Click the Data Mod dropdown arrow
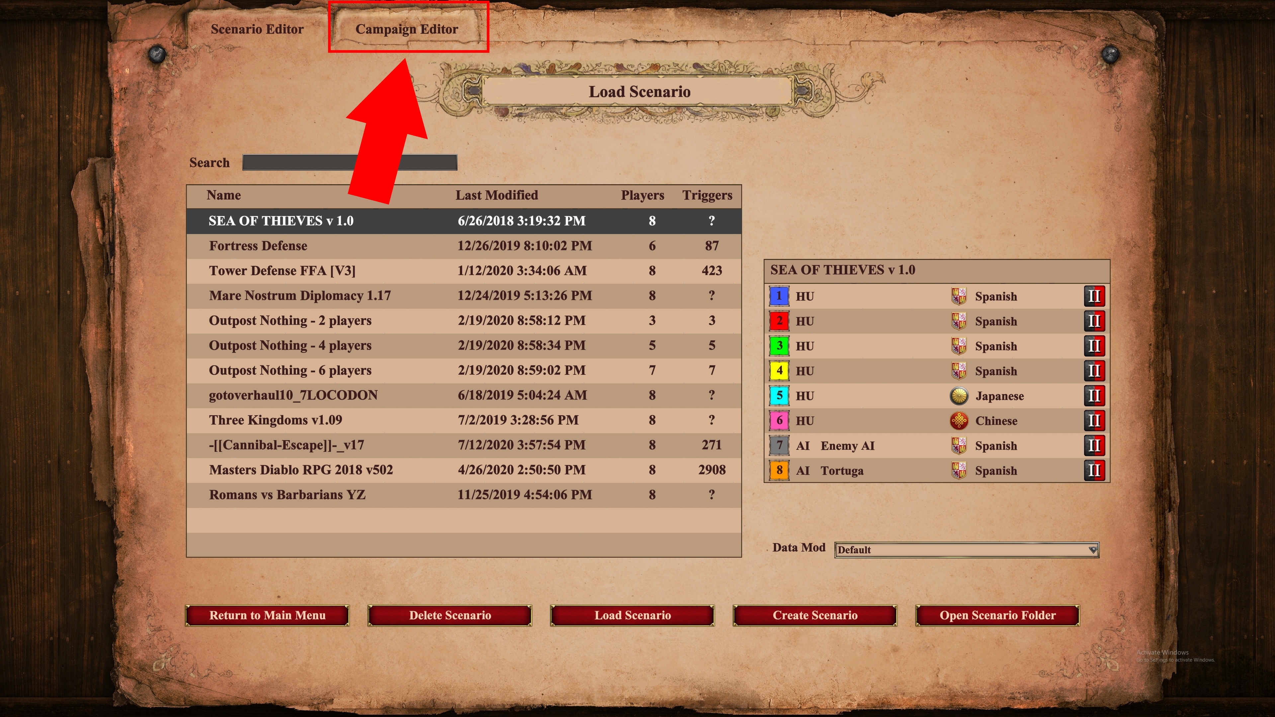 coord(1092,550)
